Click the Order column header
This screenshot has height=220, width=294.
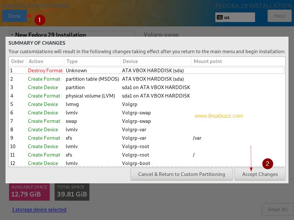coord(17,61)
